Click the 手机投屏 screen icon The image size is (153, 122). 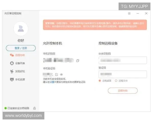[12, 79]
